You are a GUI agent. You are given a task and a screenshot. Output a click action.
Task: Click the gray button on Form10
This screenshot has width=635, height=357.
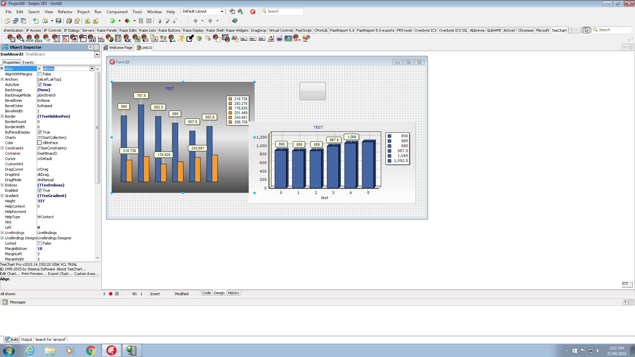tap(313, 91)
